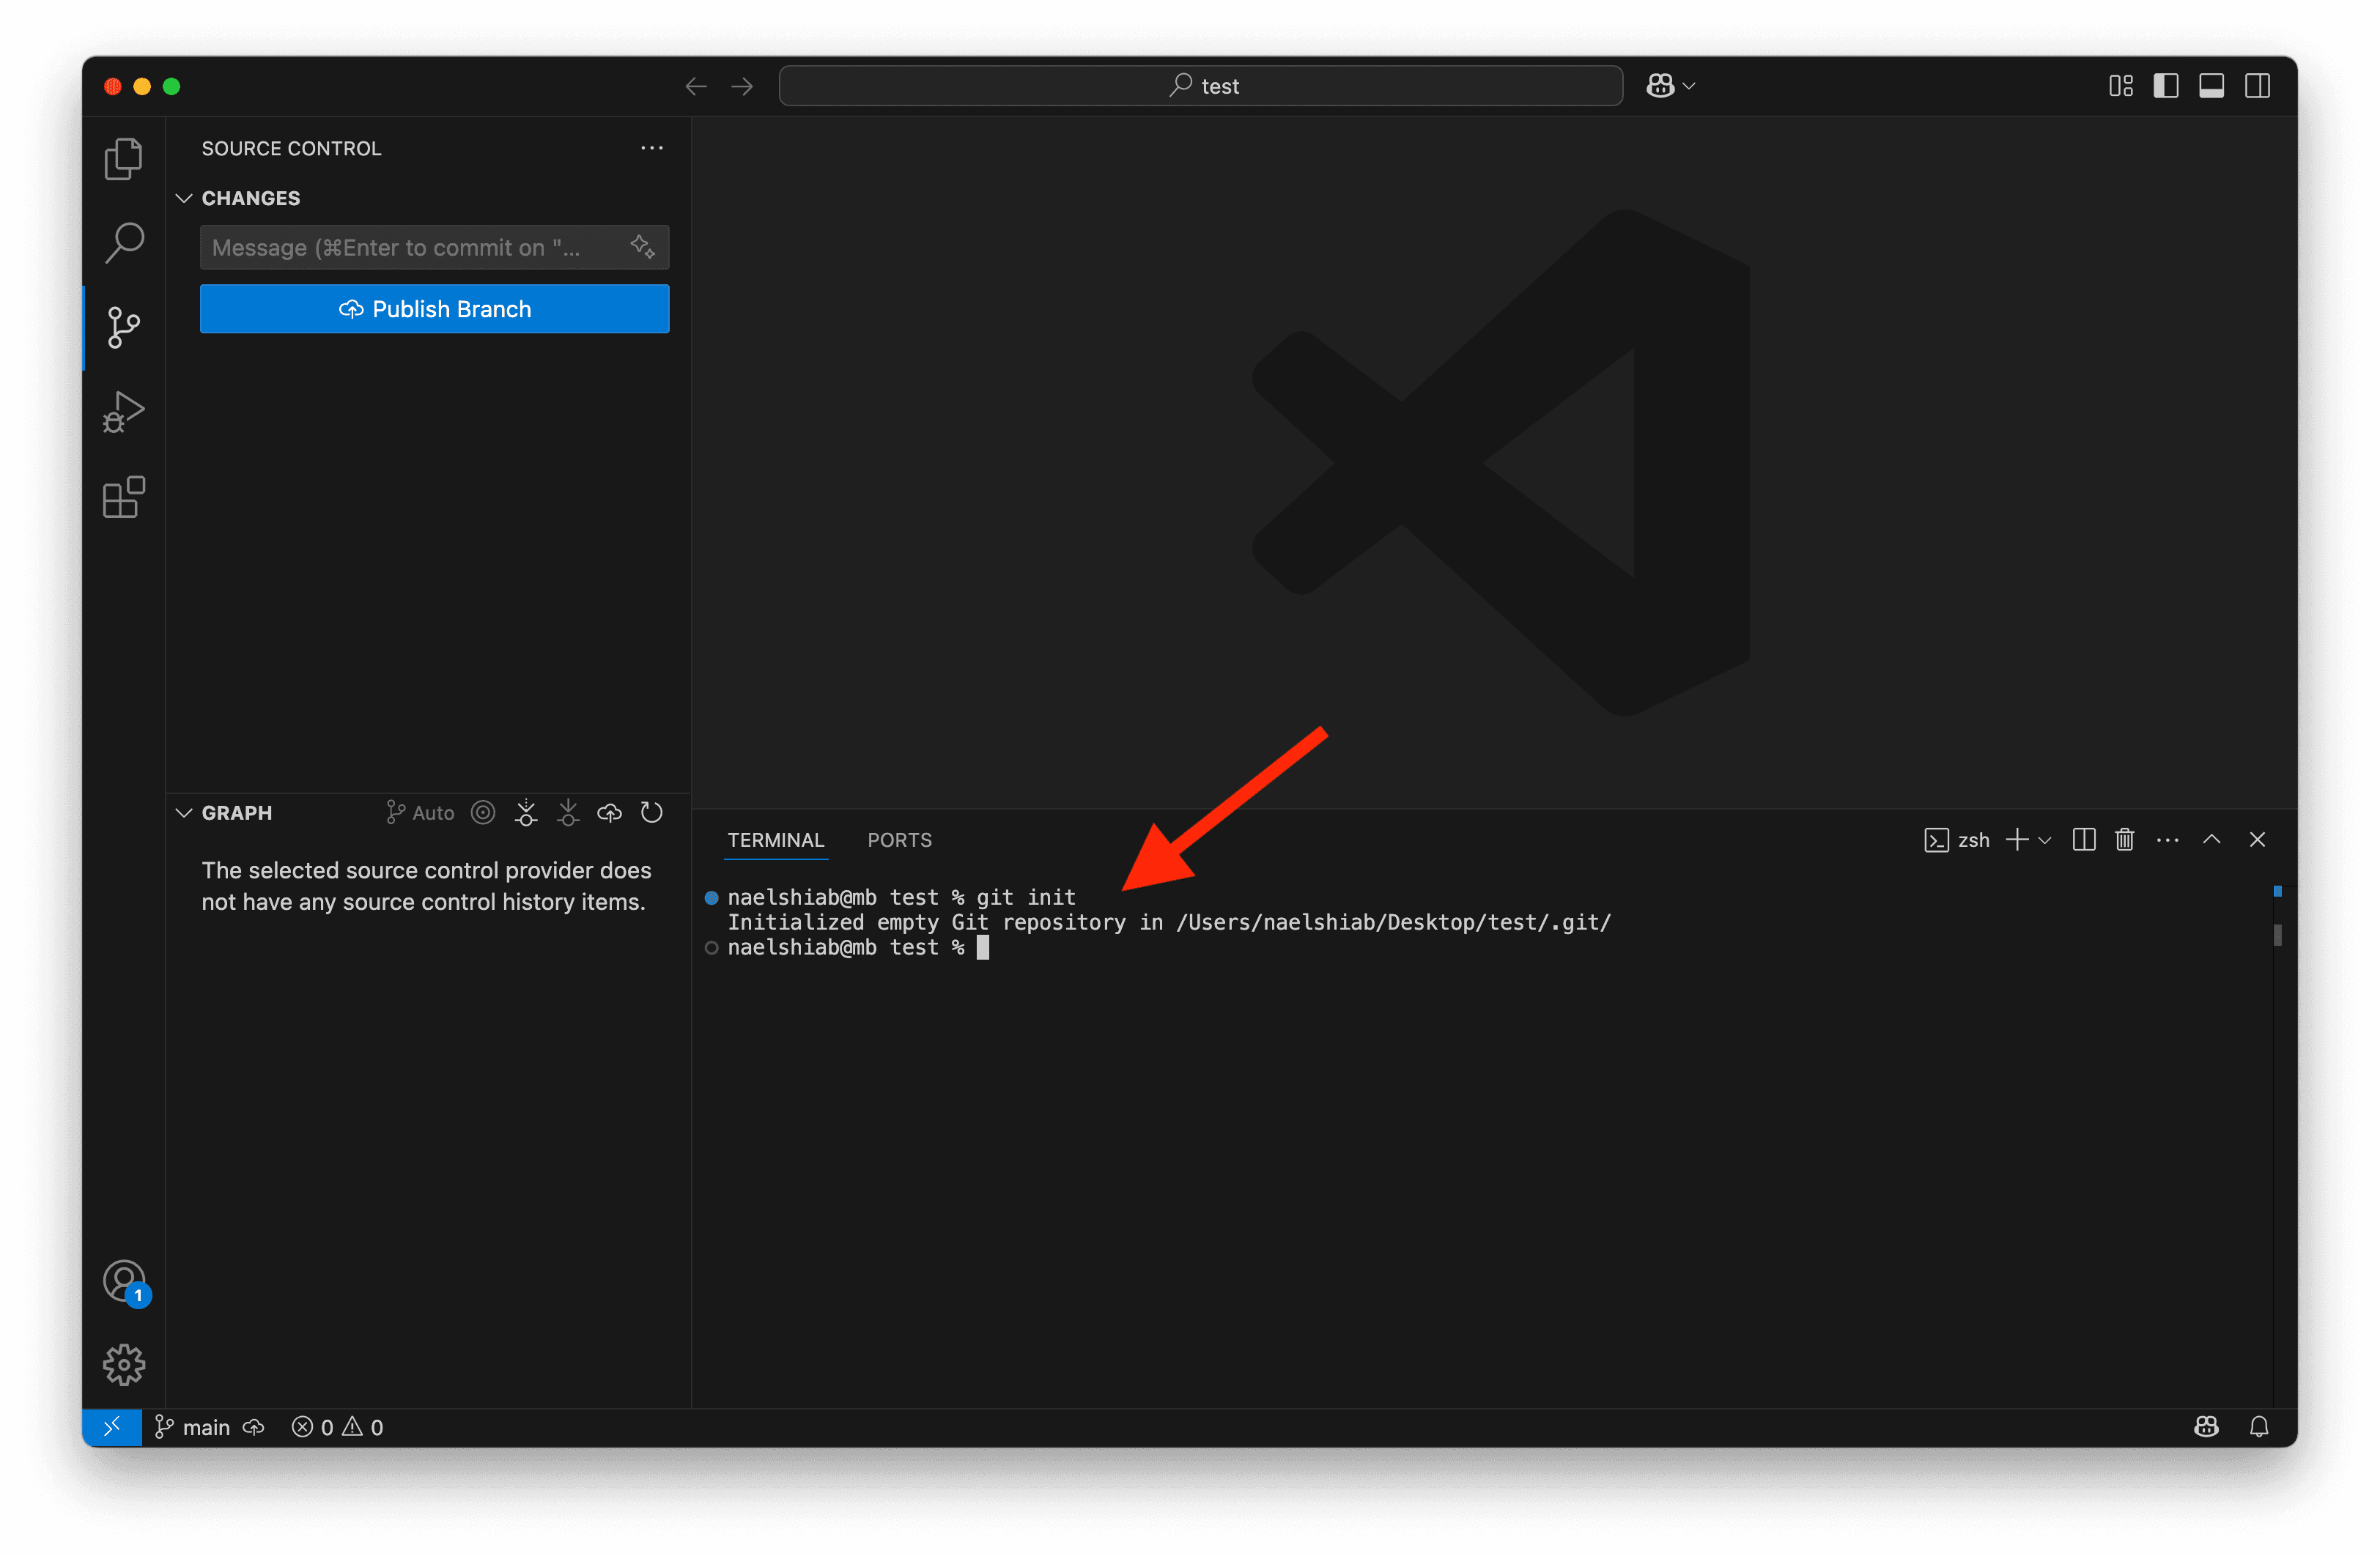Screen dimensions: 2380x1556
Task: Click the no source control history message
Action: (x=426, y=886)
